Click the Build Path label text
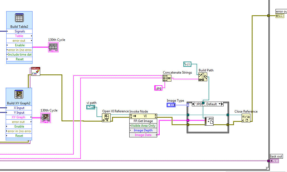The width and height of the screenshot is (287, 172). tap(206, 70)
